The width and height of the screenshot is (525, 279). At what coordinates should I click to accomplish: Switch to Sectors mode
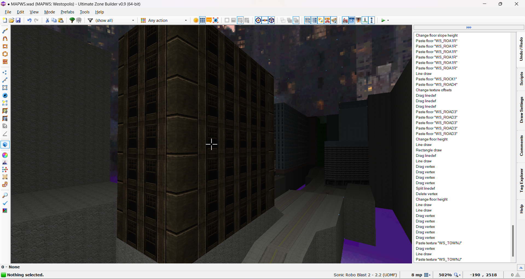click(5, 88)
